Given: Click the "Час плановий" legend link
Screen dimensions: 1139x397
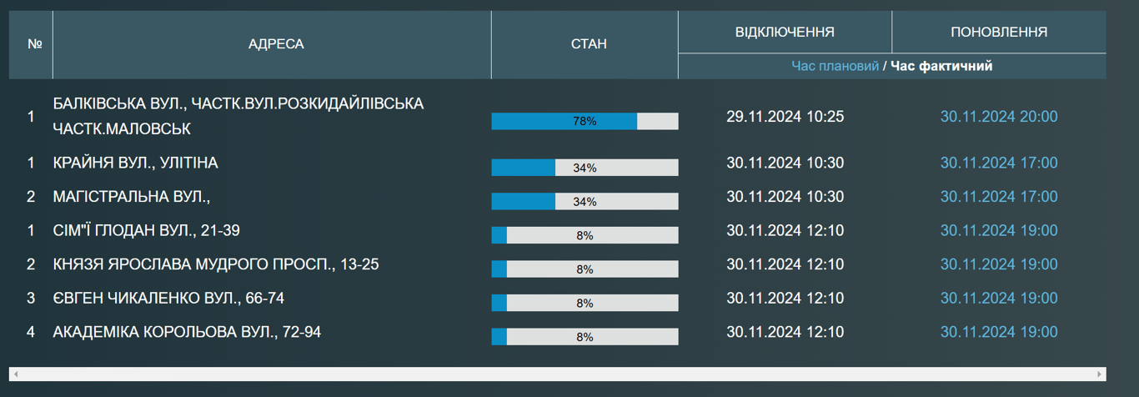Looking at the screenshot, I should click(835, 66).
